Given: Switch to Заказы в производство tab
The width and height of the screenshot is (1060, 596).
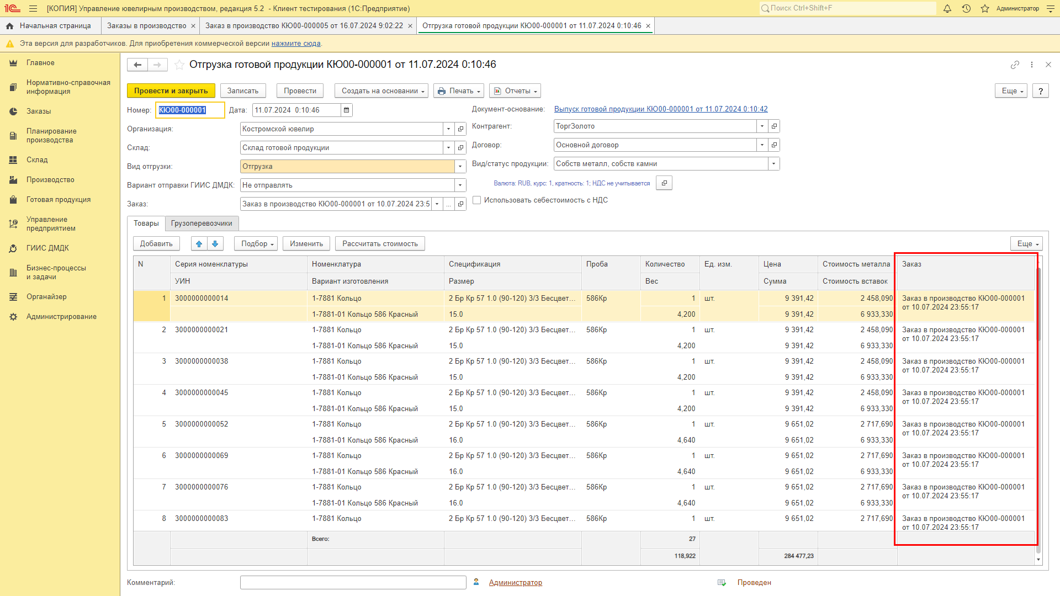Looking at the screenshot, I should (x=147, y=26).
